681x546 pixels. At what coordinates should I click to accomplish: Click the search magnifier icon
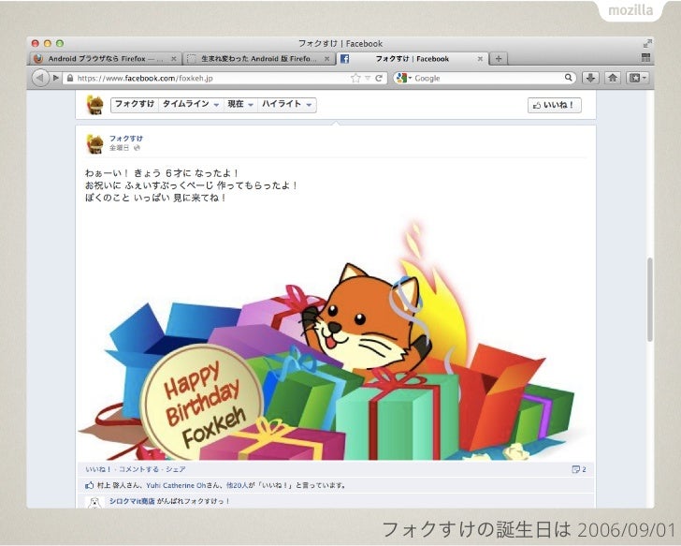568,78
